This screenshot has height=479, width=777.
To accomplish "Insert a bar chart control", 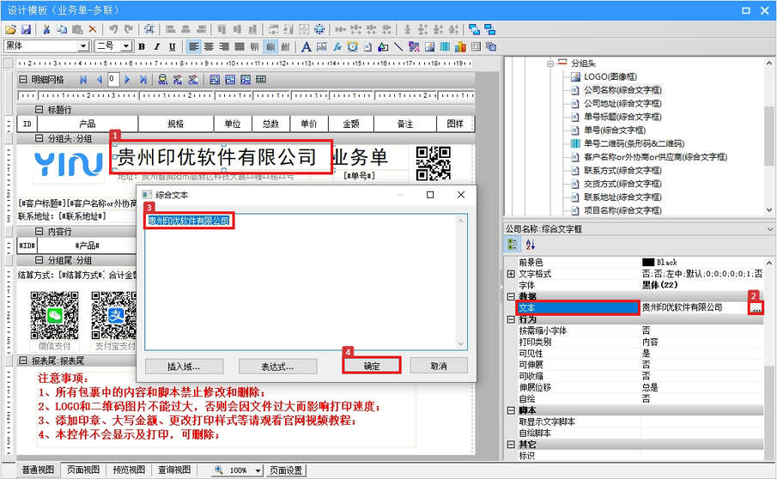I will 460,46.
